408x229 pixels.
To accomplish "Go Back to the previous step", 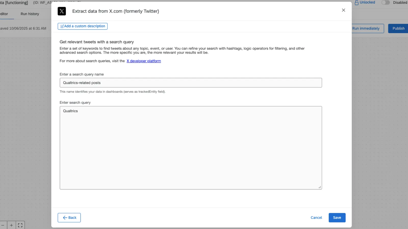I will click(69, 218).
